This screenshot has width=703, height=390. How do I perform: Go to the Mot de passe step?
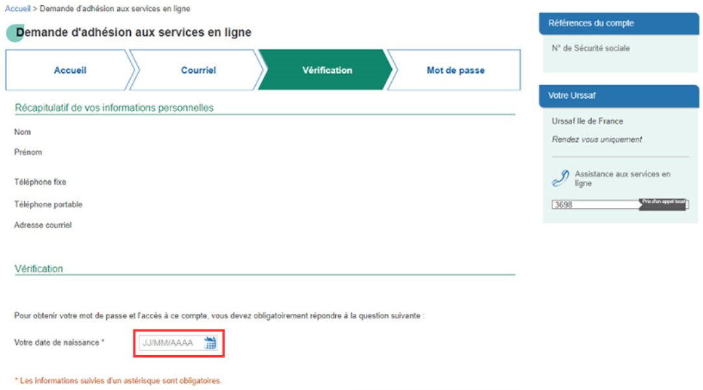tap(455, 70)
